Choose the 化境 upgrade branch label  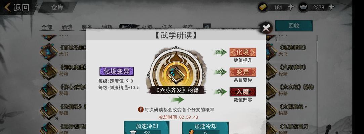(x=243, y=52)
